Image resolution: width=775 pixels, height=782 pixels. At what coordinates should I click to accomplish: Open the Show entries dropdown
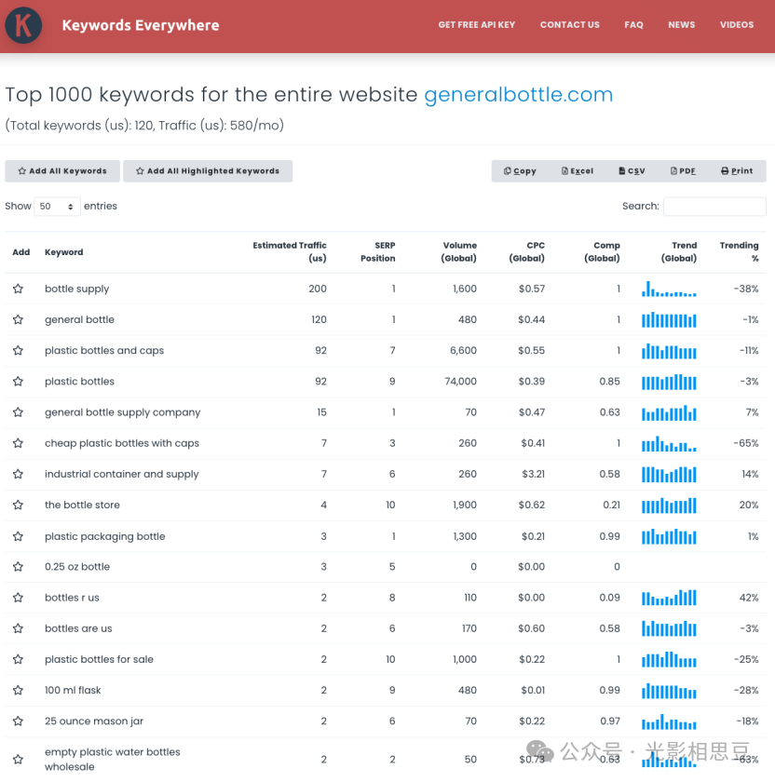point(57,207)
